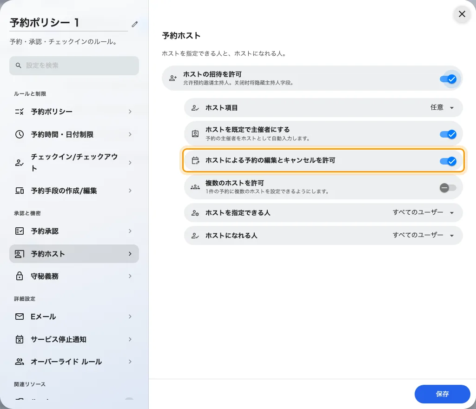476x409 pixels.
Task: Click the padlock icon beside 守秘義務
Action: coord(20,276)
